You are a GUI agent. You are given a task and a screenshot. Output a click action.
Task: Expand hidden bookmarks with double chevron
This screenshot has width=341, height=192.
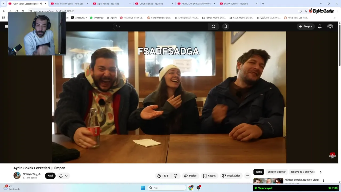pos(335,18)
